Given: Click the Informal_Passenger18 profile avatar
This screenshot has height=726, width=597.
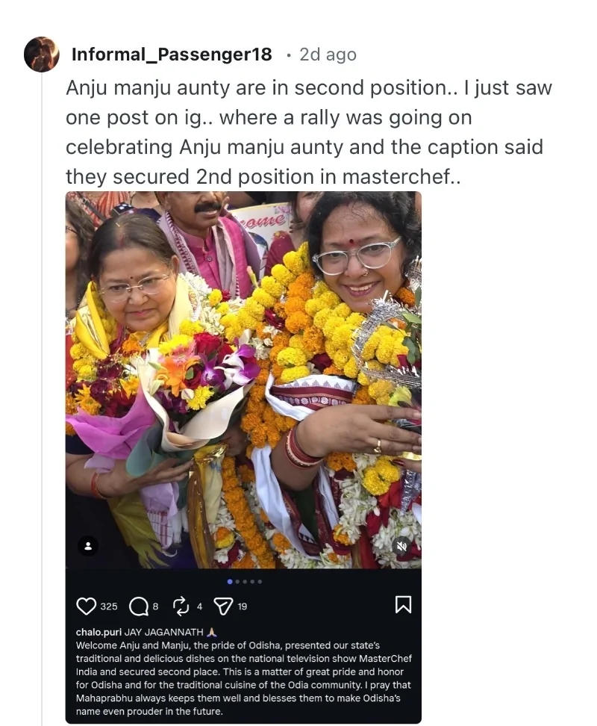Looking at the screenshot, I should (41, 55).
